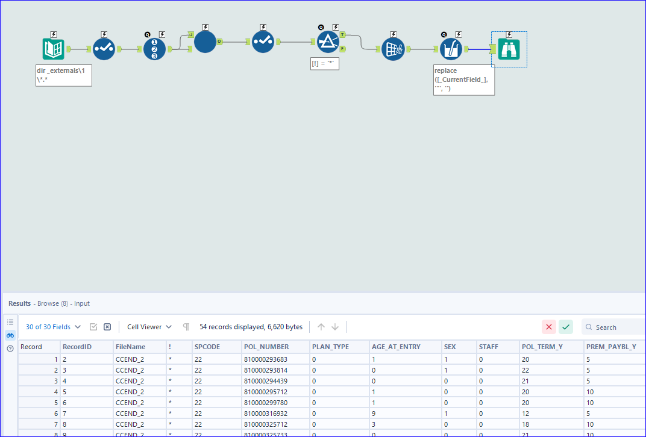The height and width of the screenshot is (437, 646).
Task: Select the plain blue macro circle tool
Action: [x=205, y=43]
